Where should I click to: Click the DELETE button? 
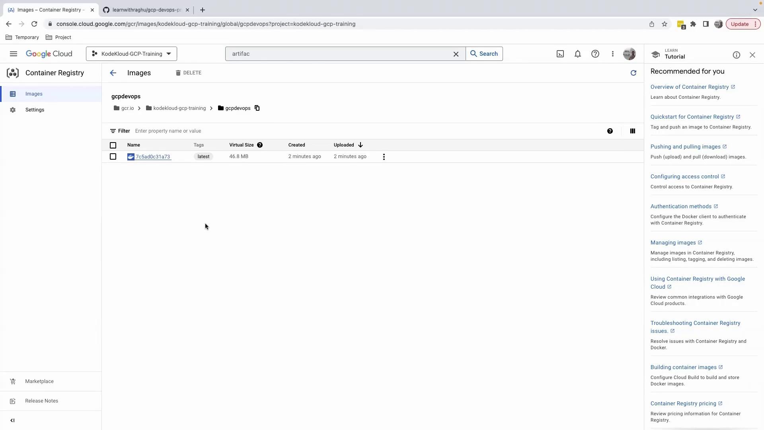point(188,73)
